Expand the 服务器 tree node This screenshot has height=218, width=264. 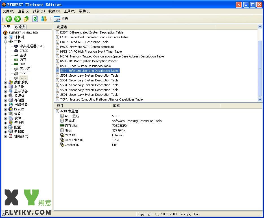point(6,87)
